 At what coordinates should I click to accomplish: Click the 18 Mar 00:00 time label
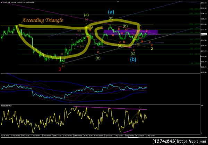67,136
